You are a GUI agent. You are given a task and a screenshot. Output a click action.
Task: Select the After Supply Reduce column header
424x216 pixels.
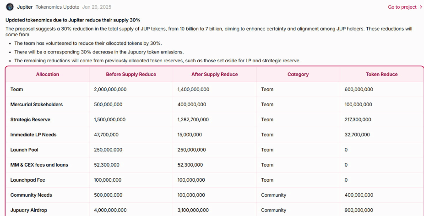click(215, 74)
